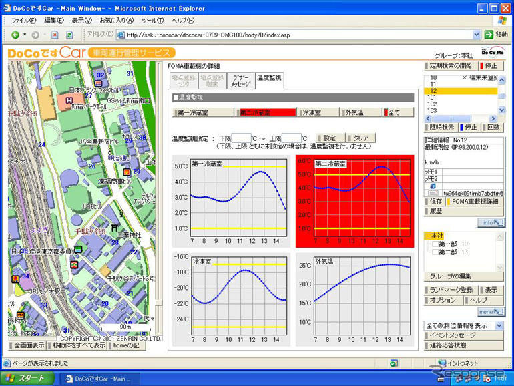This screenshot has width=514, height=386.
Task: Select the red 第二冷蔵室 sensor button
Action: coord(265,112)
